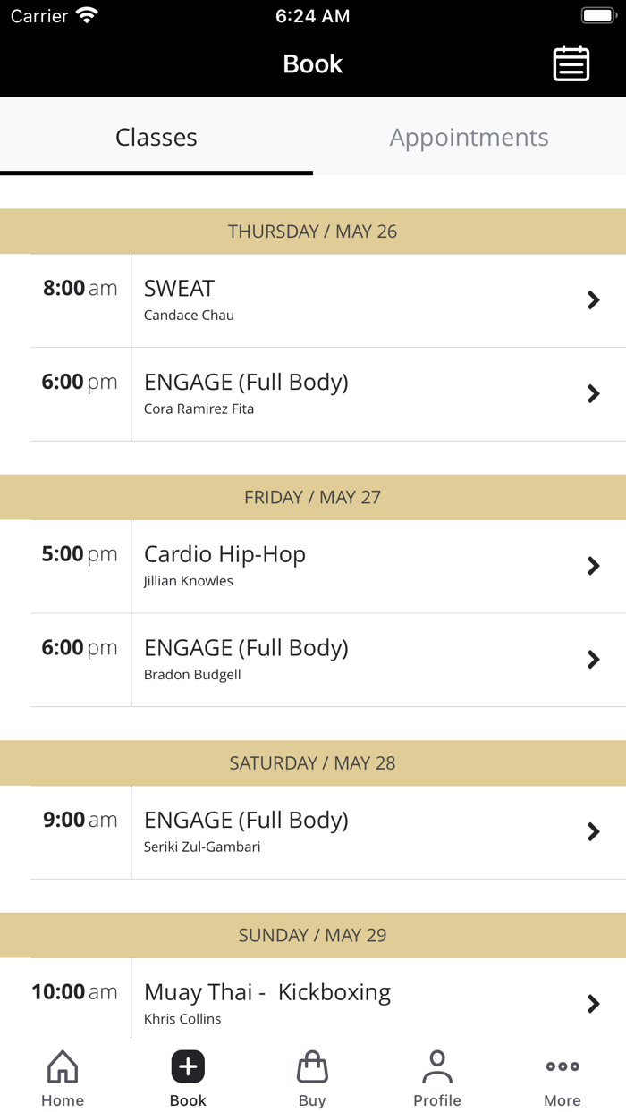Tap the Wi-Fi status icon
The image size is (626, 1112).
tap(85, 14)
